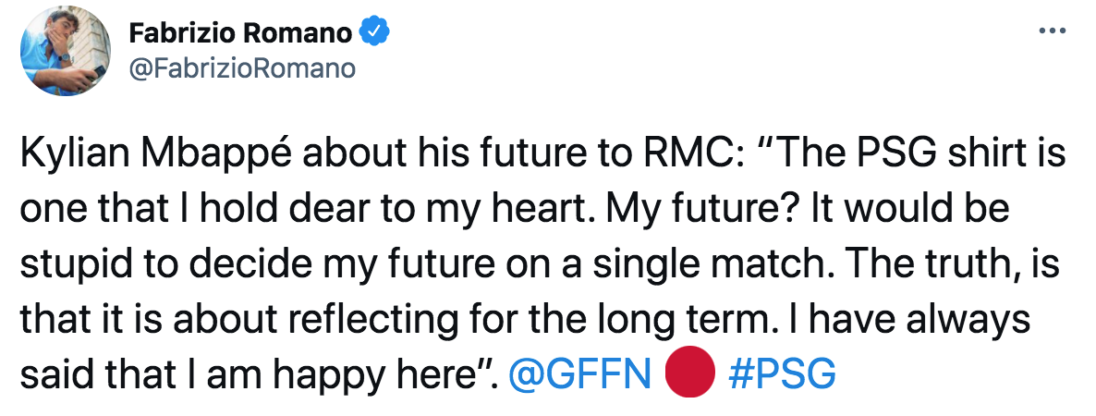This screenshot has height=416, width=1096.
Task: Click the blue verified badge
Action: [x=373, y=33]
